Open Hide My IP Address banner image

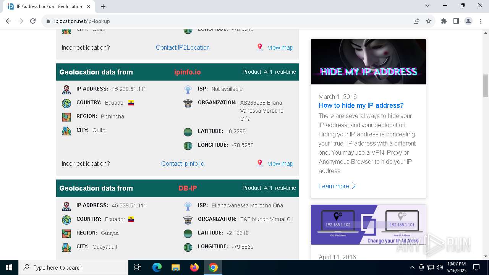368,61
